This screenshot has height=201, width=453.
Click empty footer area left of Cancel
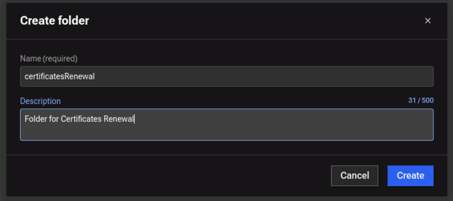tap(168, 176)
